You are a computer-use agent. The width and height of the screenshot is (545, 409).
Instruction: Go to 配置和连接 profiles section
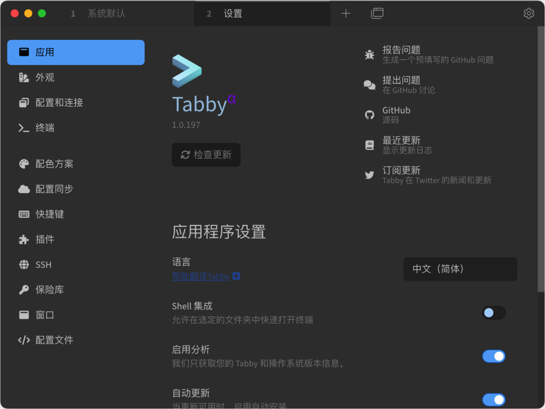click(76, 102)
